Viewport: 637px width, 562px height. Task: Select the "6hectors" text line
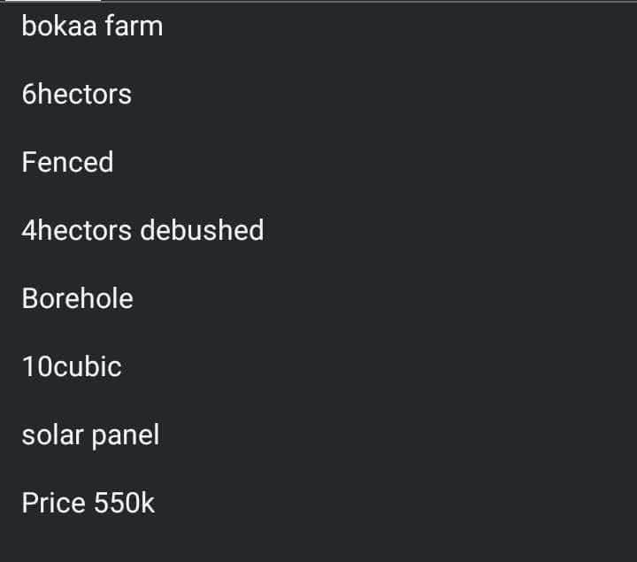pyautogui.click(x=77, y=94)
